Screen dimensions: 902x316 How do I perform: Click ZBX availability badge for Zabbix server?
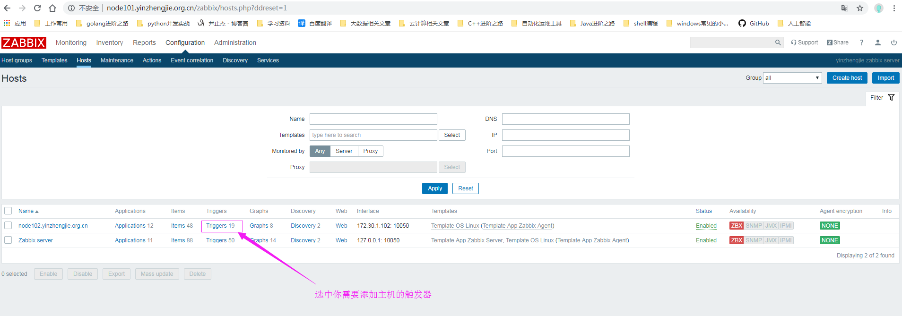coord(737,240)
